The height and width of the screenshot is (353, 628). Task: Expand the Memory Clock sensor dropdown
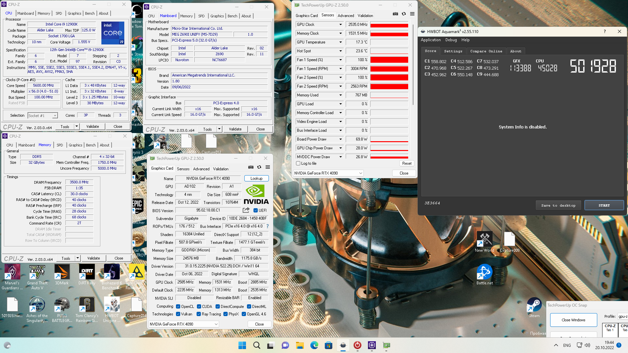point(340,33)
